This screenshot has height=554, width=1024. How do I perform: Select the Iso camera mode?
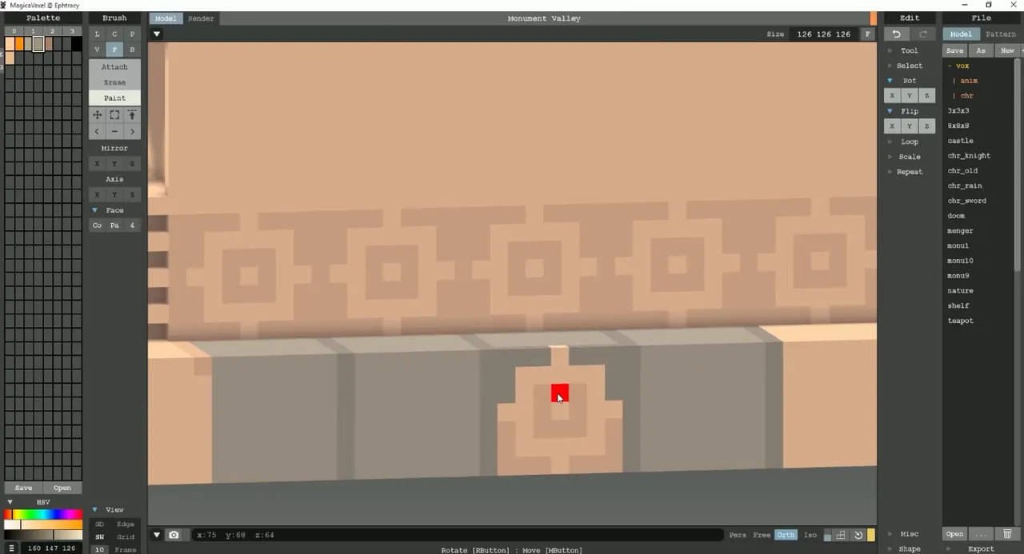[810, 535]
